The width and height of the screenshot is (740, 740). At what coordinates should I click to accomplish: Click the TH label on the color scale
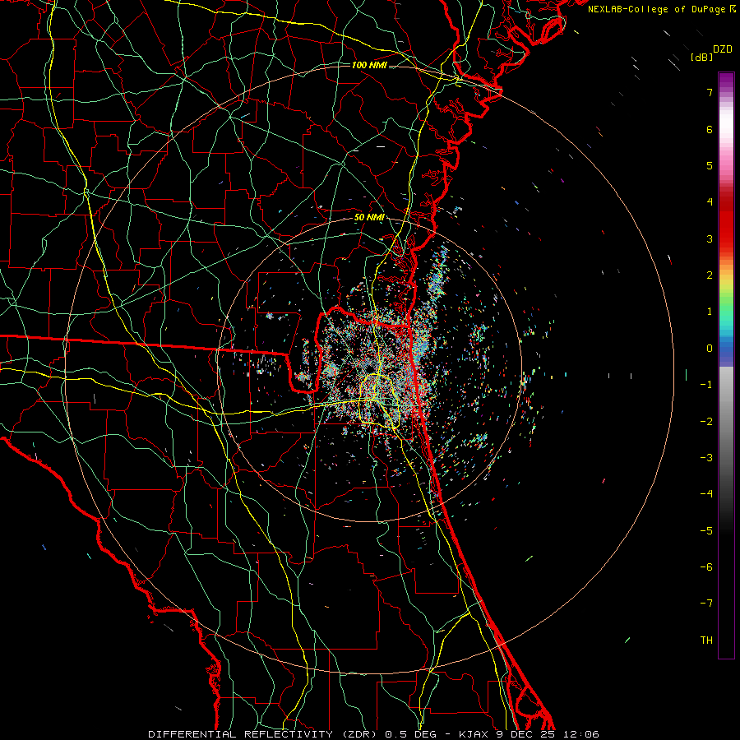tap(706, 641)
